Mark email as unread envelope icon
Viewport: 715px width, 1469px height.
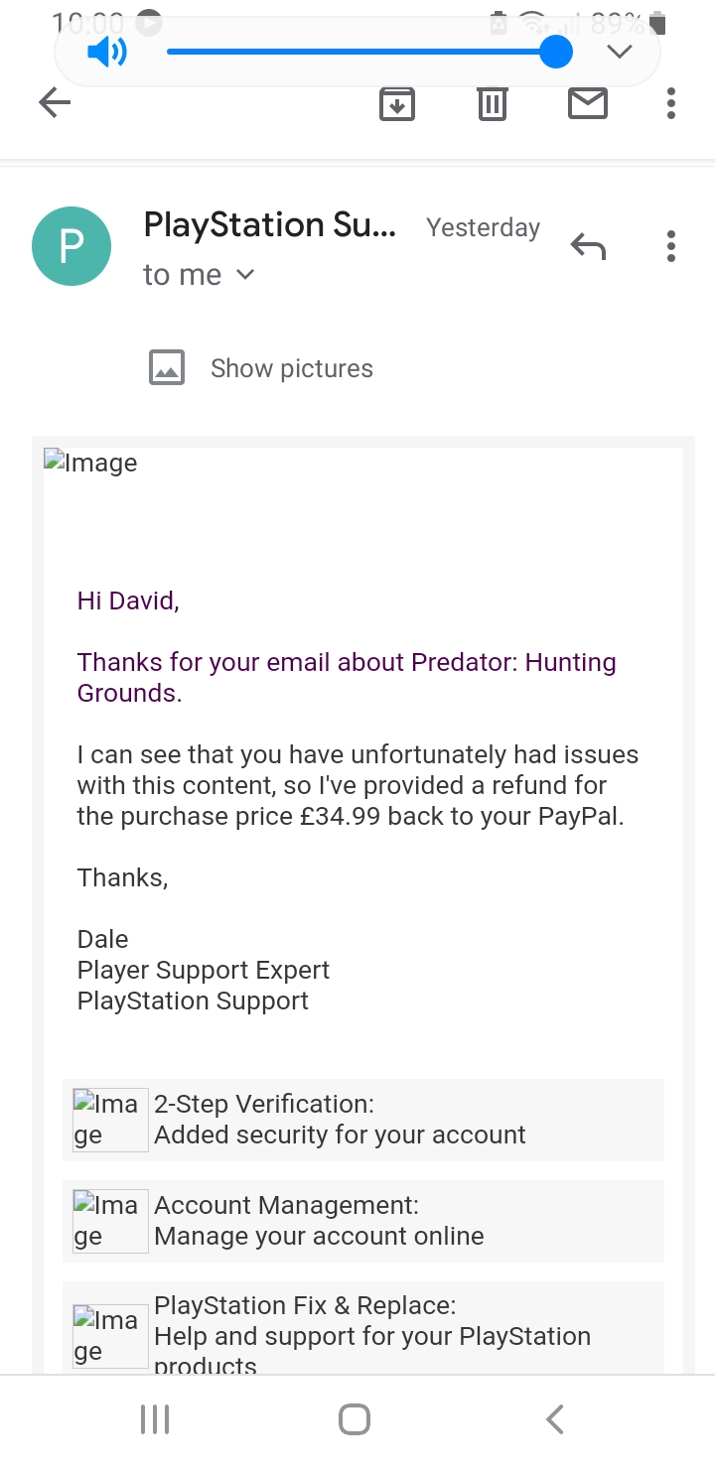[x=588, y=102]
